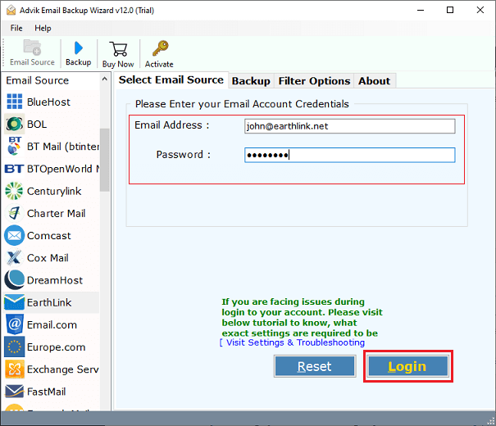Maximize the Advik Email Backup Wizard window

450,10
